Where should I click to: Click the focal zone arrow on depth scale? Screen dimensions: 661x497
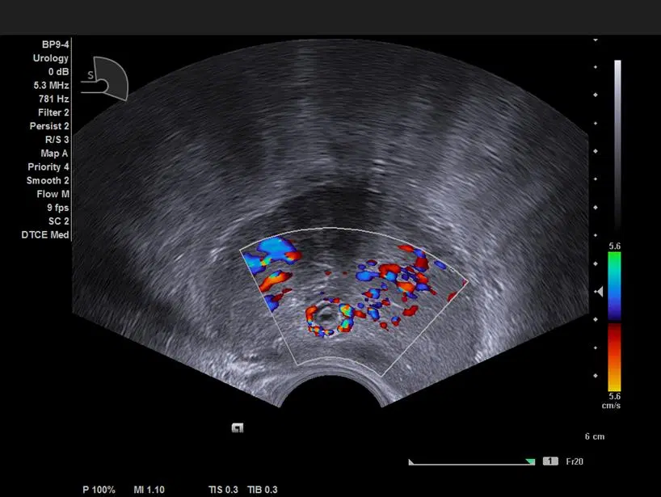(x=599, y=292)
